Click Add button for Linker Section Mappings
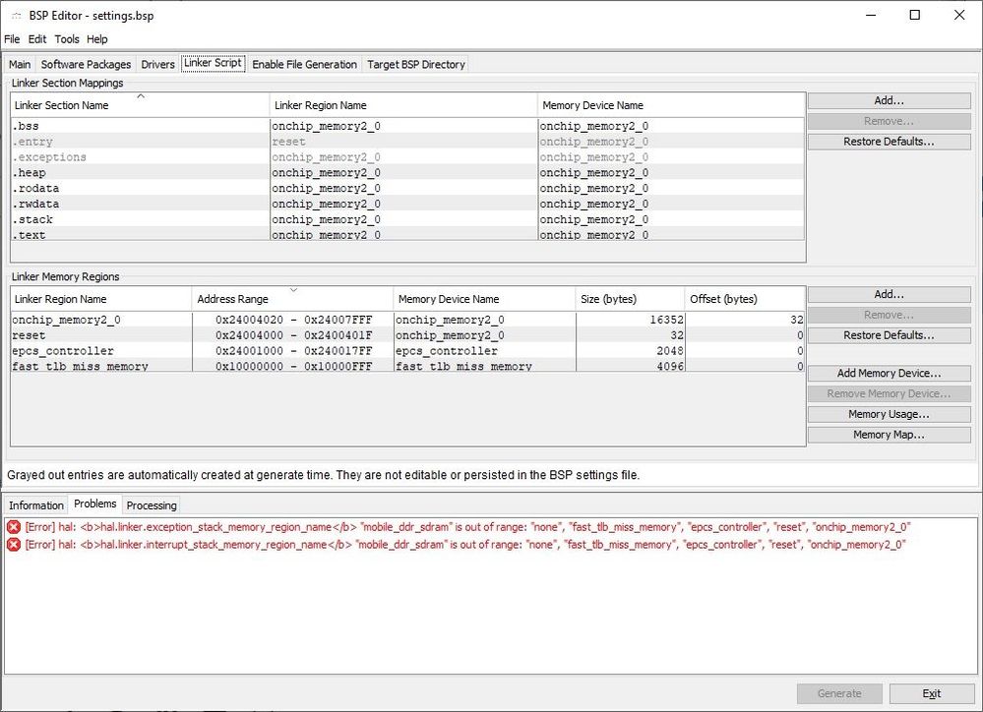The width and height of the screenshot is (983, 712). tap(889, 101)
